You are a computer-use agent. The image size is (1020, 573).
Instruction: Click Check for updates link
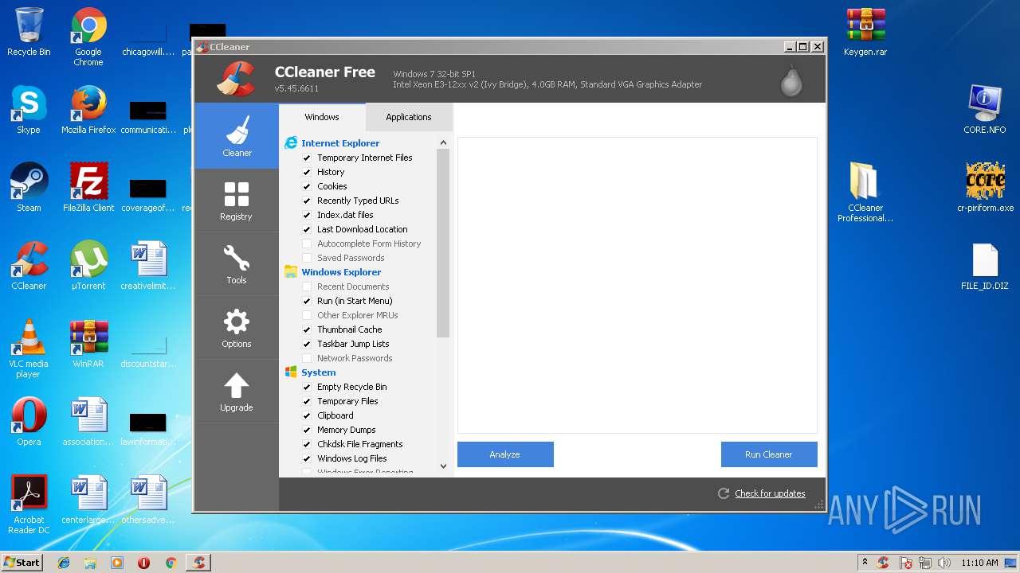coord(770,493)
